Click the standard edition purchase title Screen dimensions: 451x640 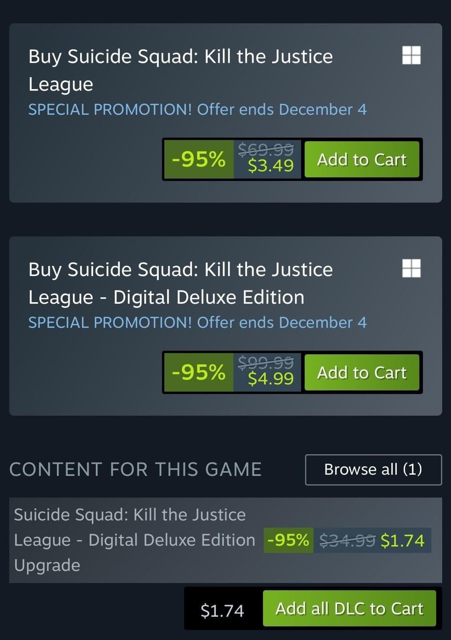(x=180, y=70)
